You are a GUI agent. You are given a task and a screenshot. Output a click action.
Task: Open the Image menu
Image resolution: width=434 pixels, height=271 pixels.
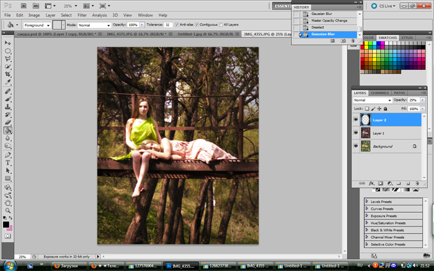coord(34,15)
